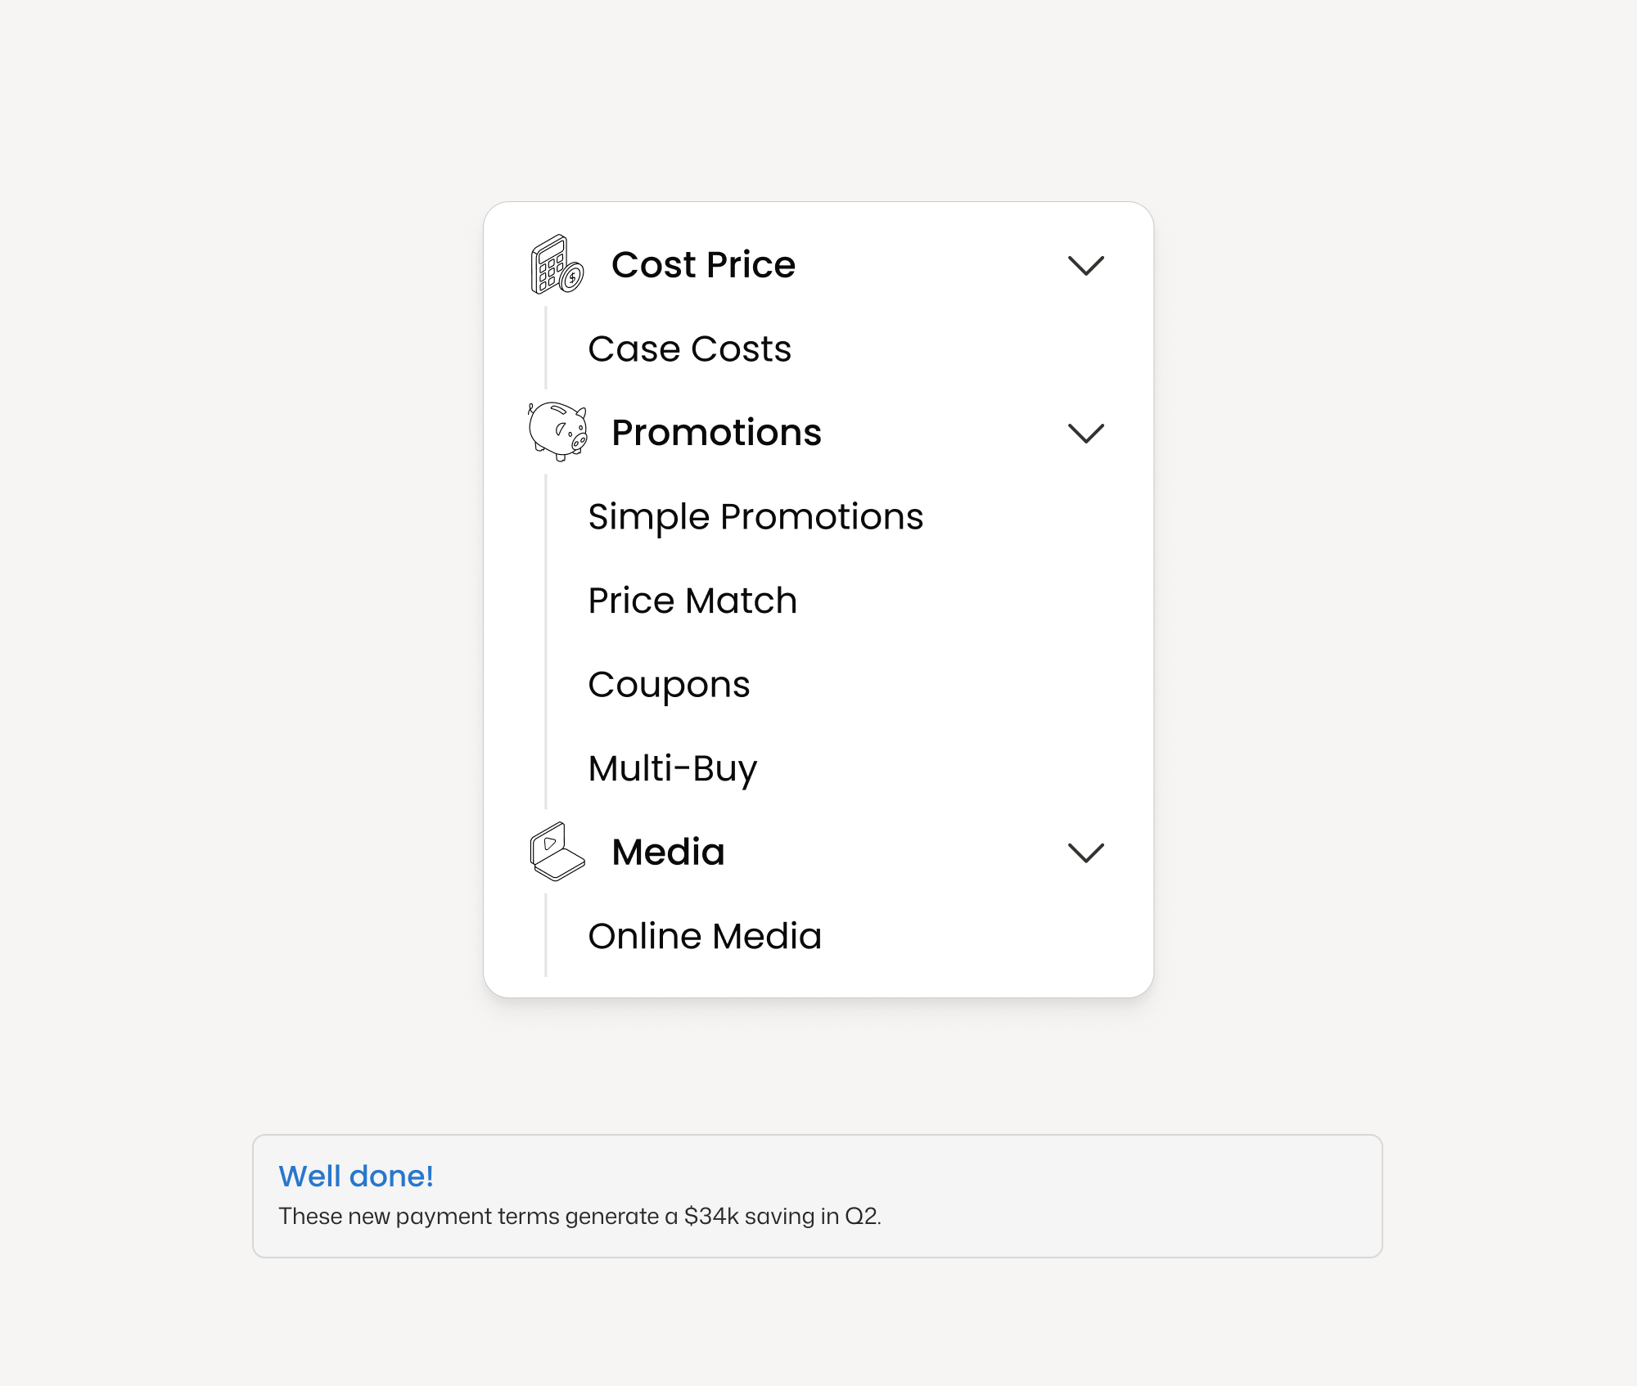Select Online Media under Media
Image resolution: width=1637 pixels, height=1386 pixels.
[705, 936]
